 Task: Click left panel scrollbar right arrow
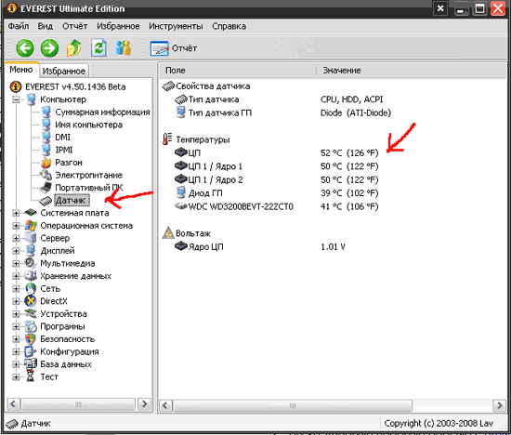click(x=144, y=404)
